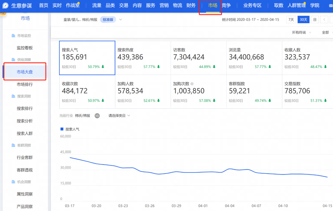This screenshot has height=211, width=333.
Task: Open 监控看板 in sidebar
Action: 25,48
